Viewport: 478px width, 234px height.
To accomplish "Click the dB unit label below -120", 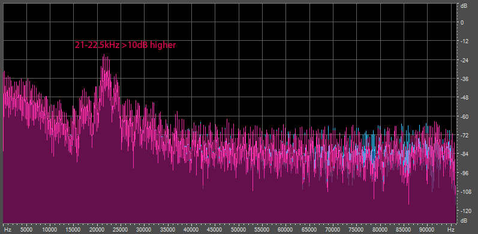I will pyautogui.click(x=464, y=220).
